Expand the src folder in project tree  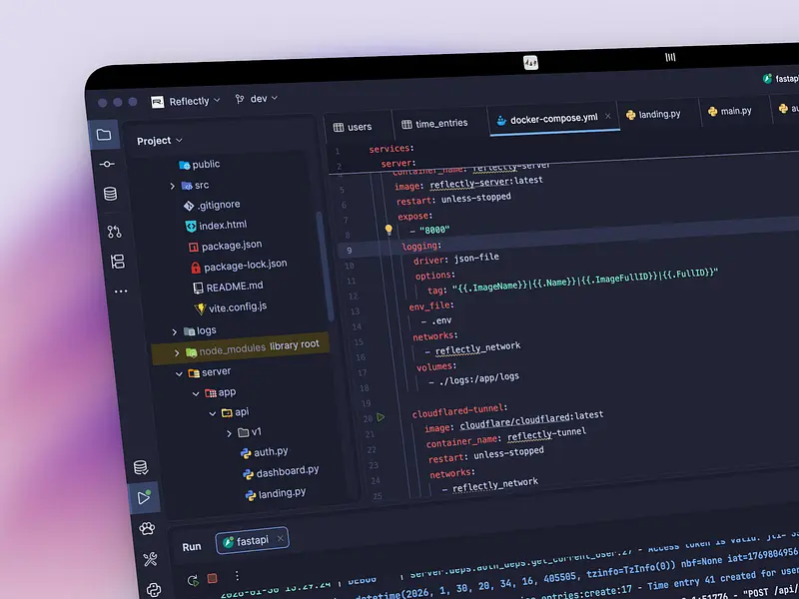(x=173, y=186)
